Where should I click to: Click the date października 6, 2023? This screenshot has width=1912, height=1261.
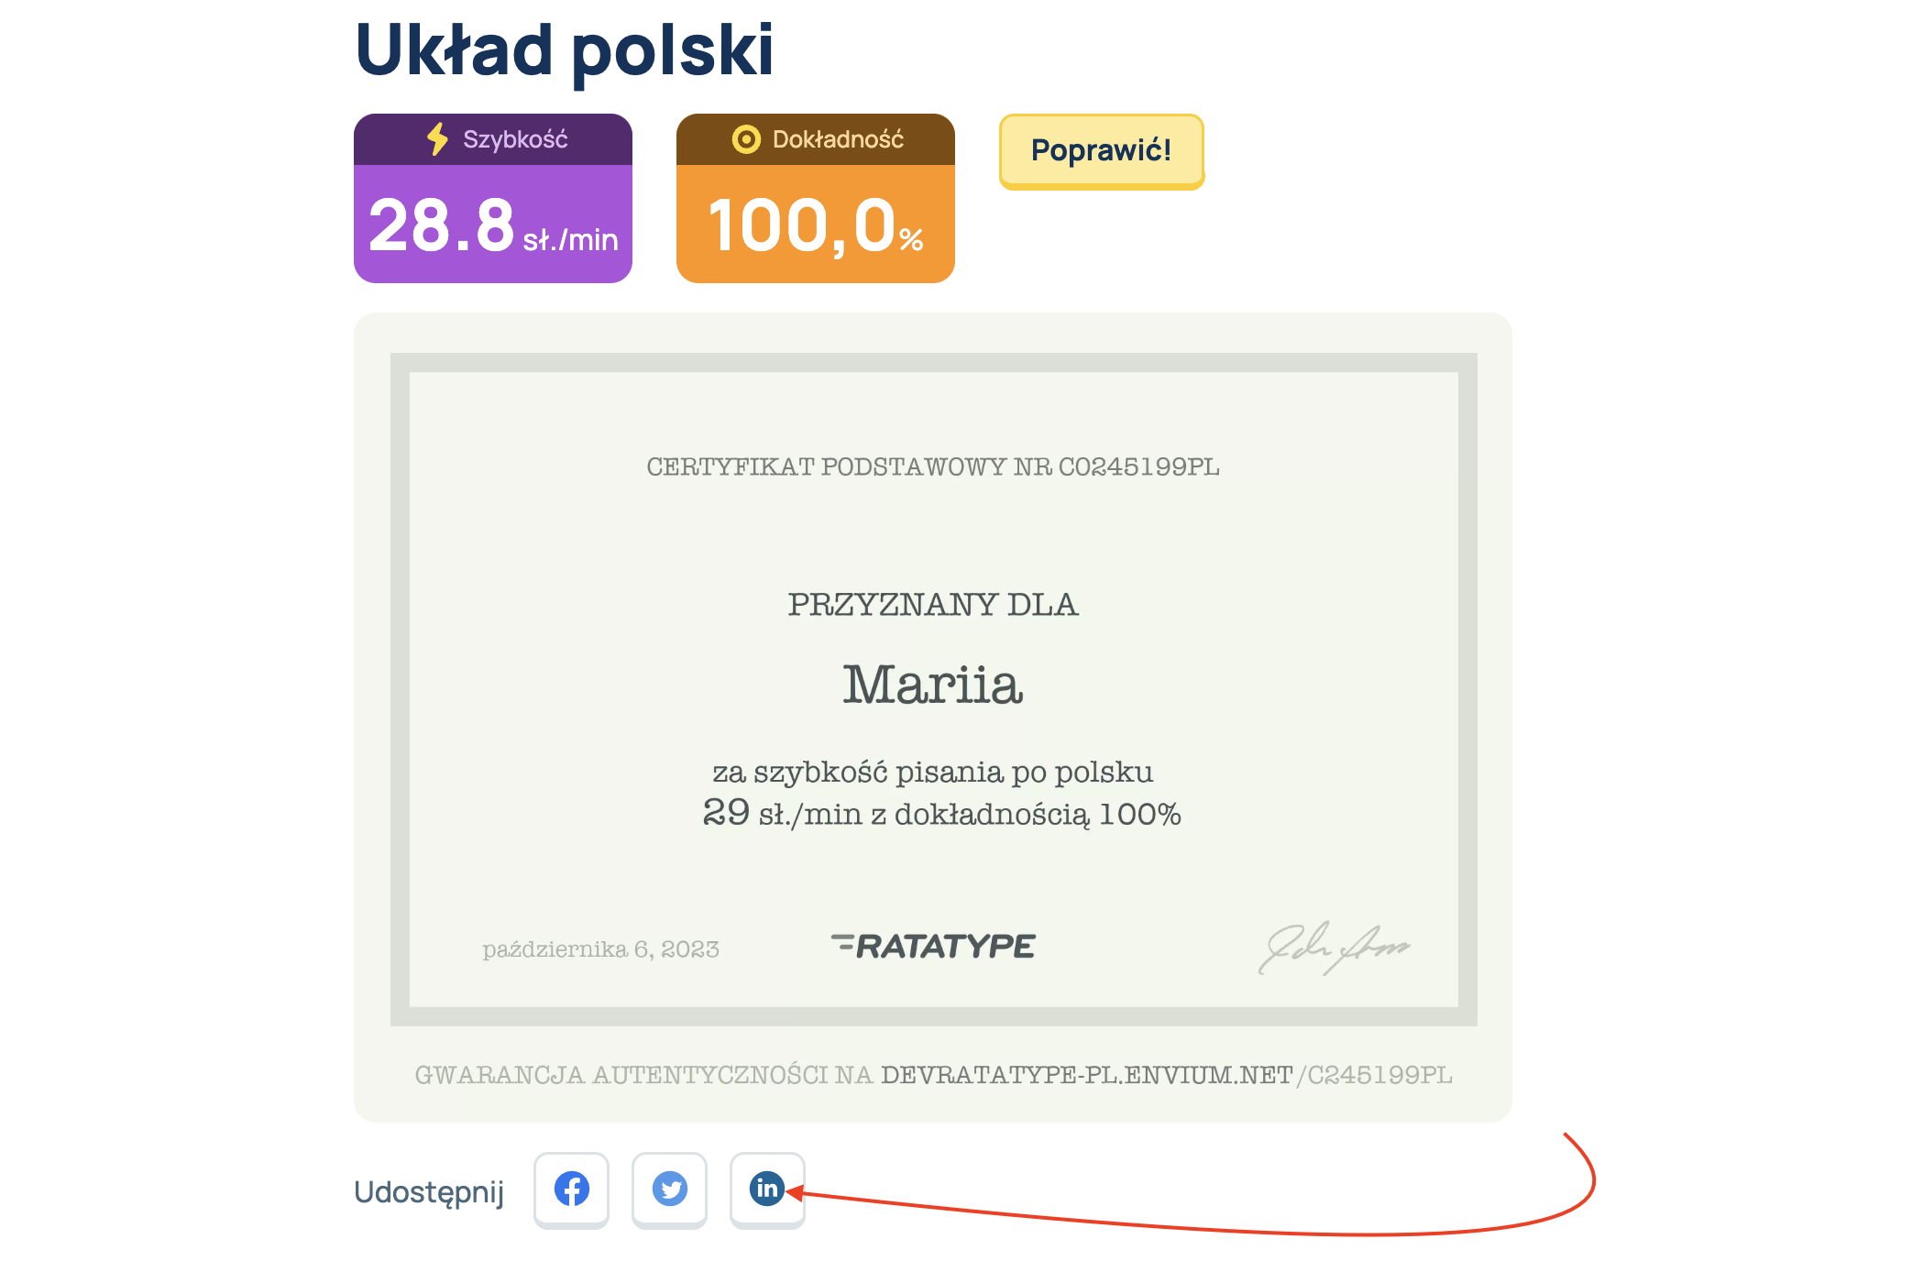pos(600,949)
